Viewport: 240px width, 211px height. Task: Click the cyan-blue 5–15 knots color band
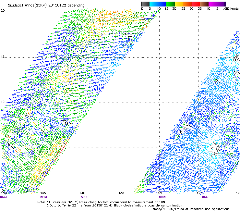click(x=158, y=4)
